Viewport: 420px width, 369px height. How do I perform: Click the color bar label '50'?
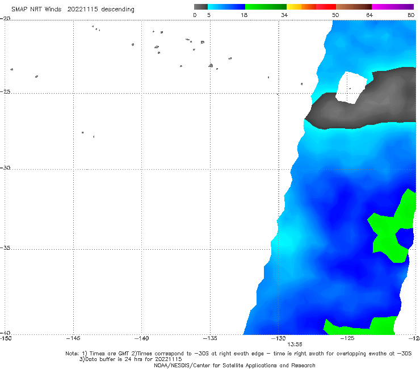click(335, 15)
